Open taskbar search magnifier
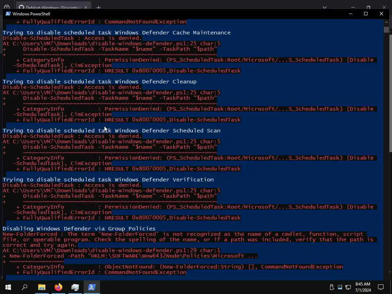Viewport: 392px width, 294px height. pyautogui.click(x=24, y=287)
